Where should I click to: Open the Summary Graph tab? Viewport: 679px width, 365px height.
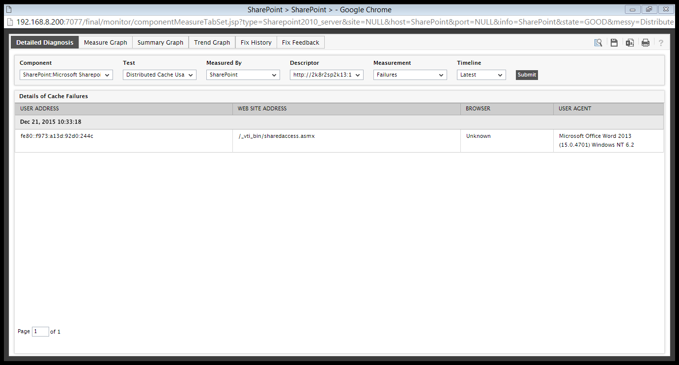point(160,42)
